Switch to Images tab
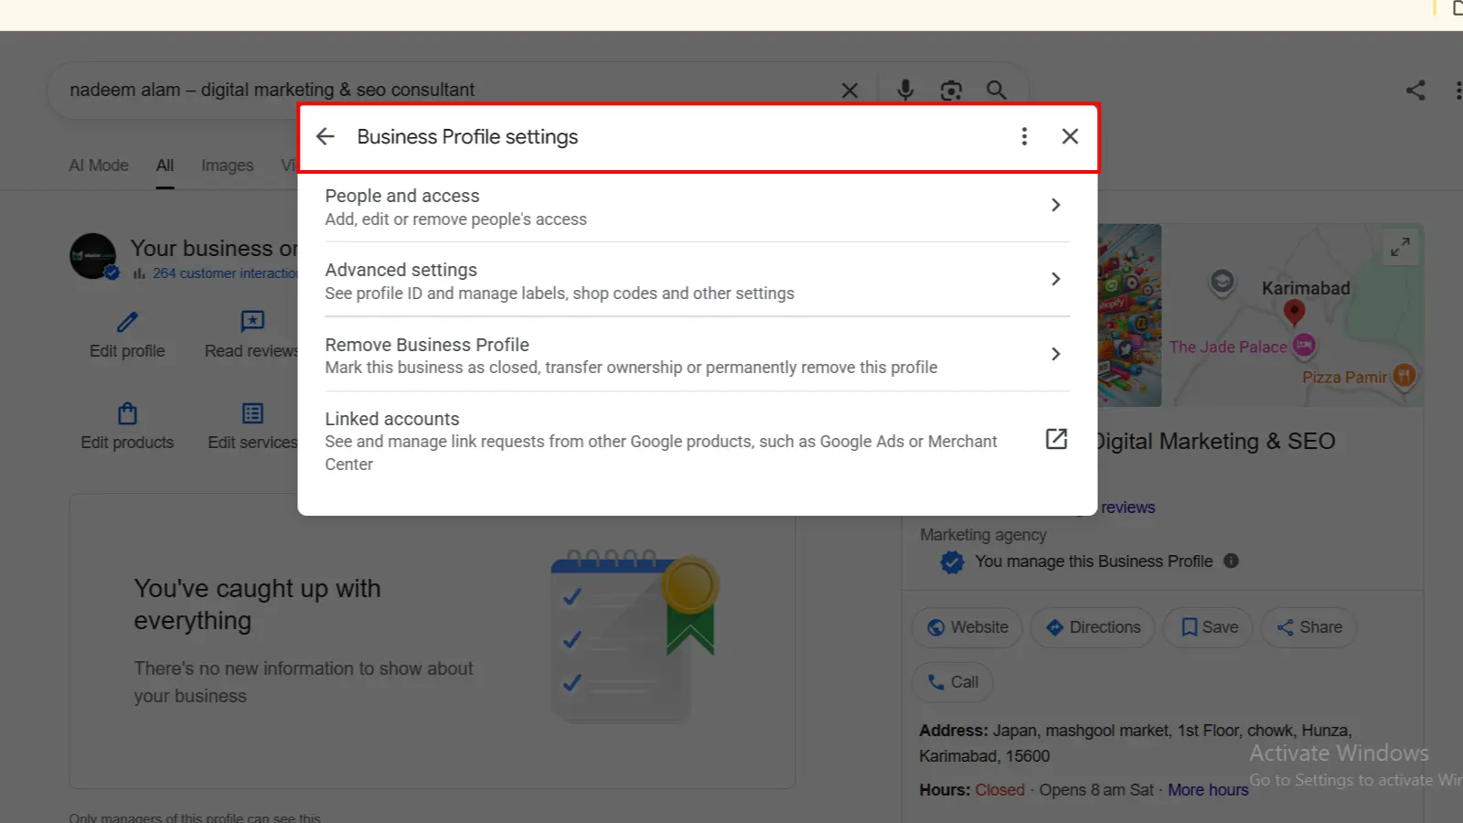Screen dimensions: 1463x823 tap(228, 166)
